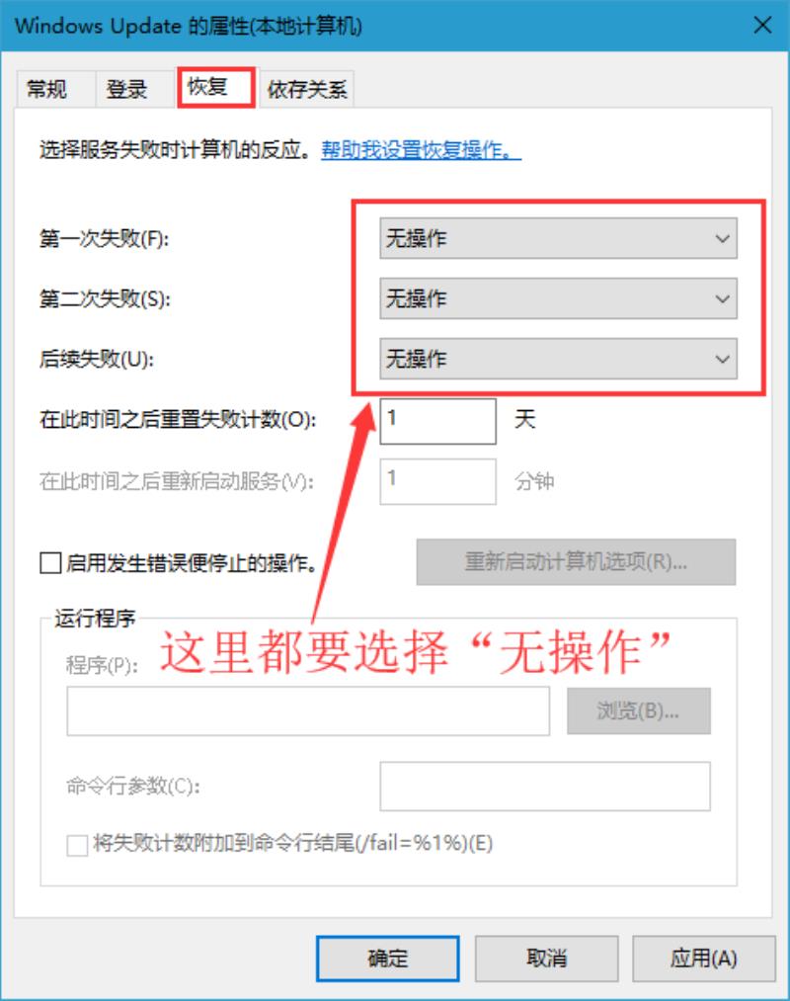Screen dimensions: 790x1001
Task: Confirm with the 确定 button
Action: pyautogui.click(x=387, y=959)
